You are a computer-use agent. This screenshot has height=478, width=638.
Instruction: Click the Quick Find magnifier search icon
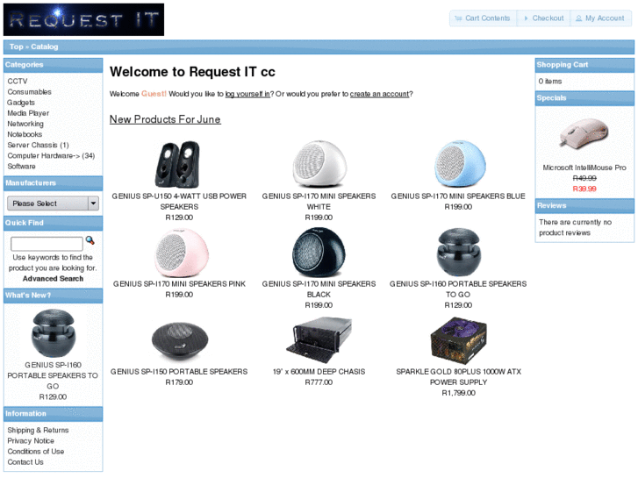click(x=90, y=240)
